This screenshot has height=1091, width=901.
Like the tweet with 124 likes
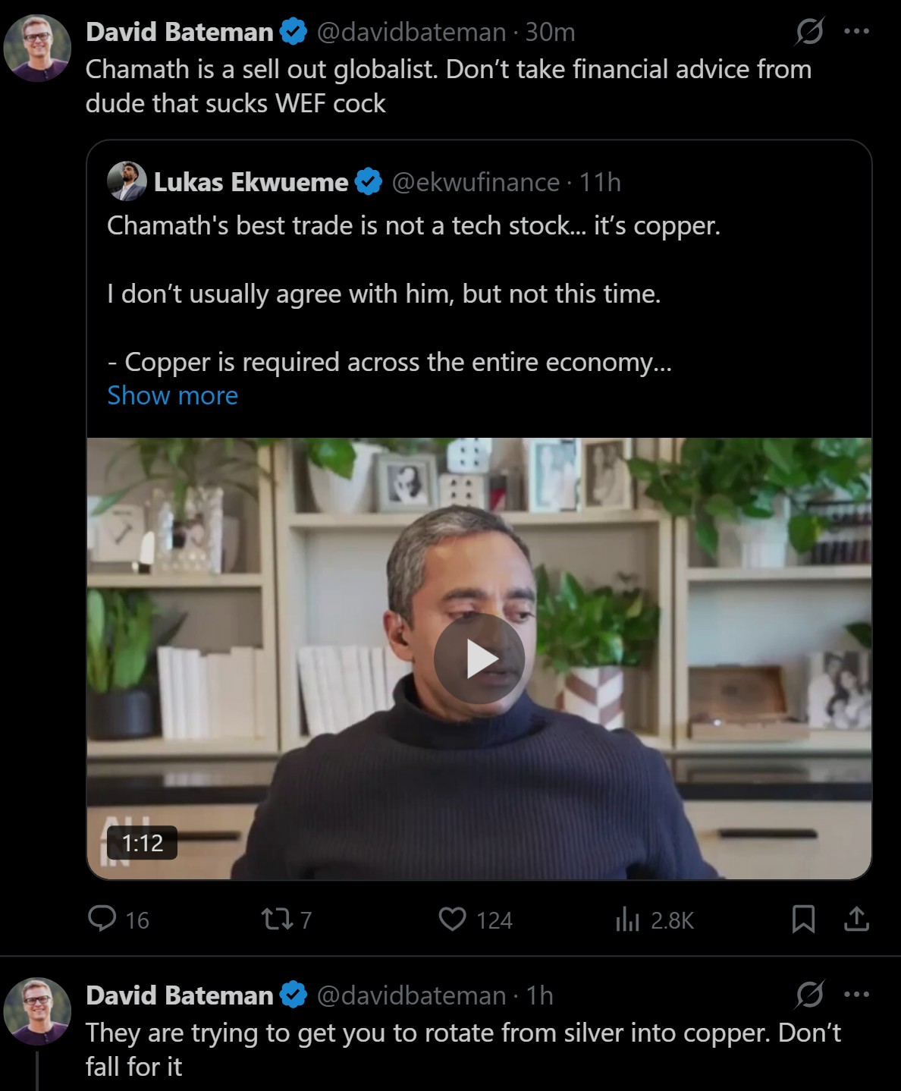click(x=453, y=919)
